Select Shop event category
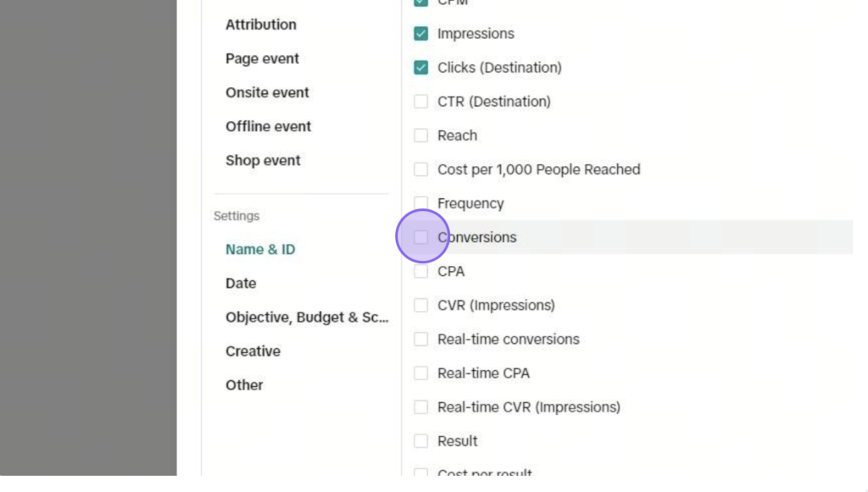Viewport: 868px width, 492px height. (x=263, y=160)
